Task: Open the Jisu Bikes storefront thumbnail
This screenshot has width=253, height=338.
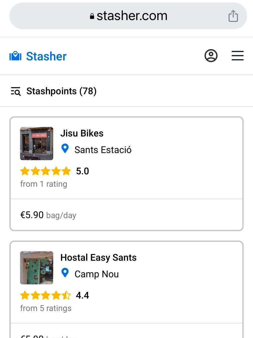Action: click(37, 143)
